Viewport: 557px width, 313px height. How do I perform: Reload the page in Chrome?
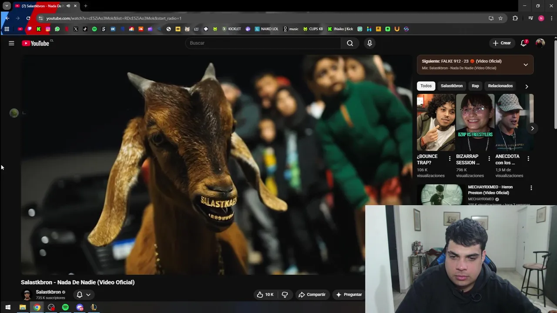28,18
